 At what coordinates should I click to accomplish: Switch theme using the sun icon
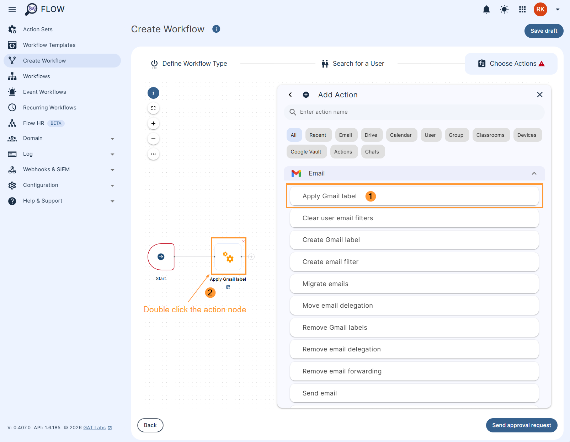click(504, 10)
